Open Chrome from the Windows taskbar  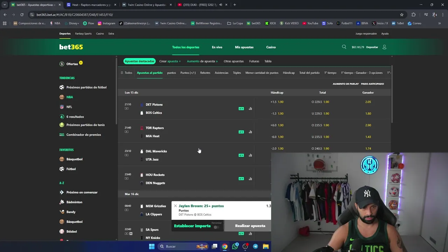point(225,246)
